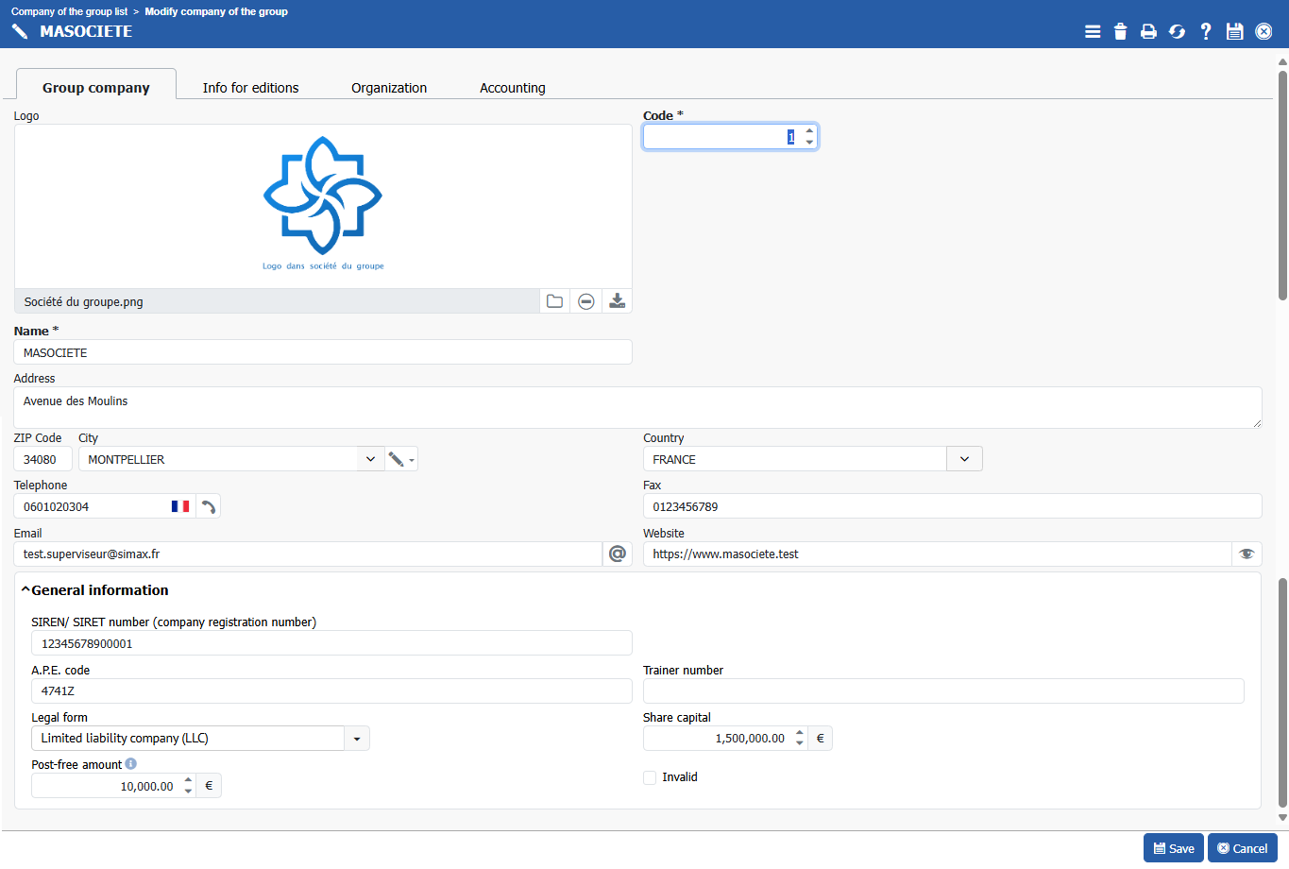Click the Company of the group list breadcrumb
The height and width of the screenshot is (869, 1289).
pos(69,11)
